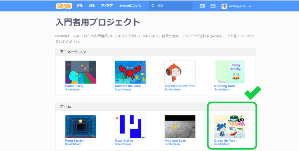Image resolution: width=299 pixels, height=151 pixels.
Task: Open the Dress Up Tera thumbnail
Action: point(230,127)
